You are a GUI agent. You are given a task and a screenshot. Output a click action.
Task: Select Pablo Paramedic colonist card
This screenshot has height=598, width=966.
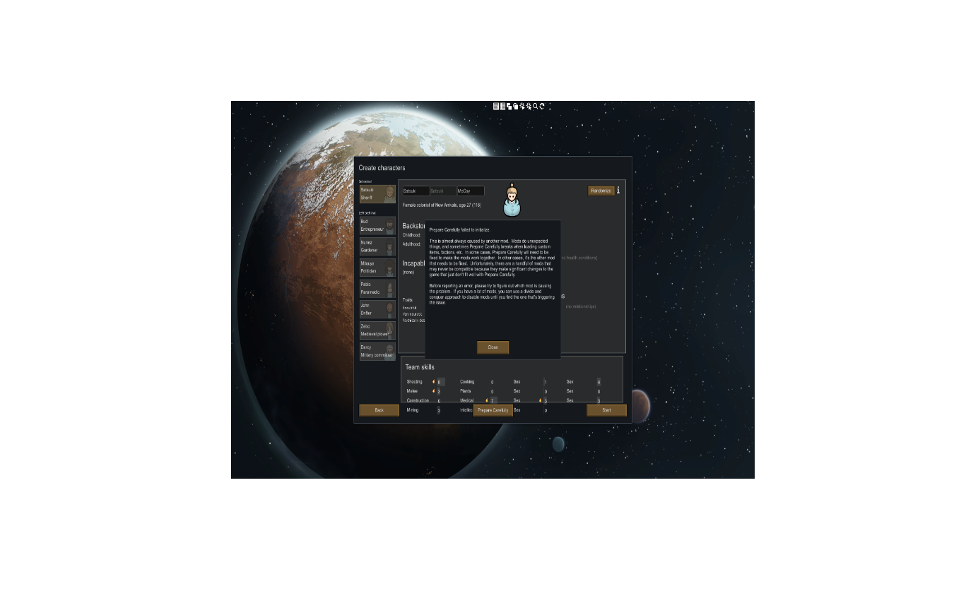click(x=377, y=289)
